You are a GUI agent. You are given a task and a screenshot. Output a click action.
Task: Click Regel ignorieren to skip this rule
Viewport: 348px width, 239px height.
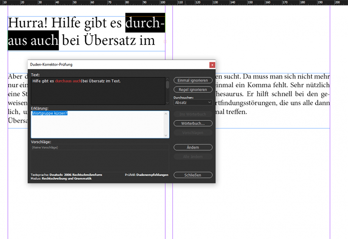coord(193,90)
